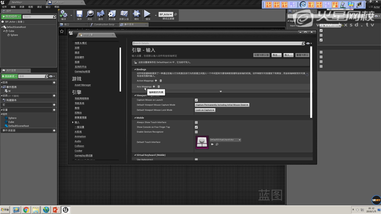This screenshot has width=381, height=214.
Task: Click the Default Touch Interface thumbnail
Action: click(x=202, y=142)
